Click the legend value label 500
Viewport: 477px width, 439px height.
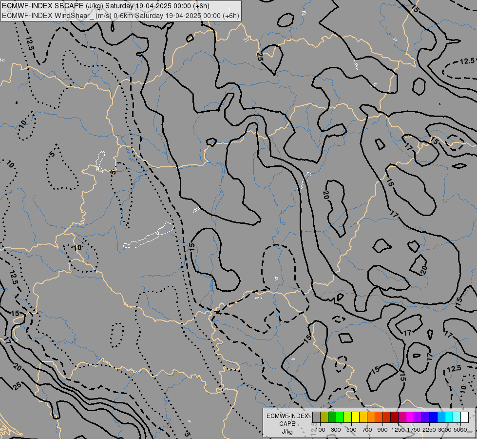tap(351, 430)
